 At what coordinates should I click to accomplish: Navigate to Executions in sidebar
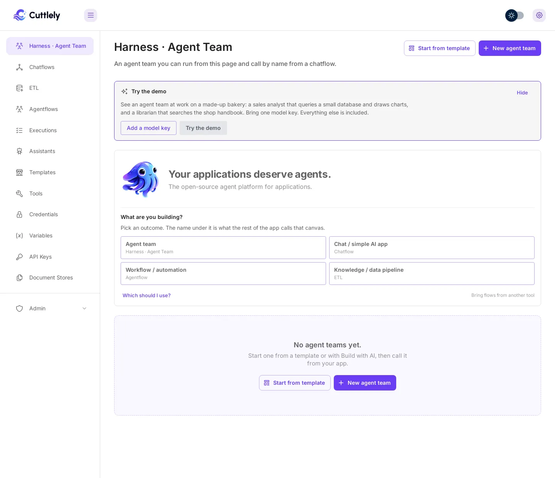[50, 130]
